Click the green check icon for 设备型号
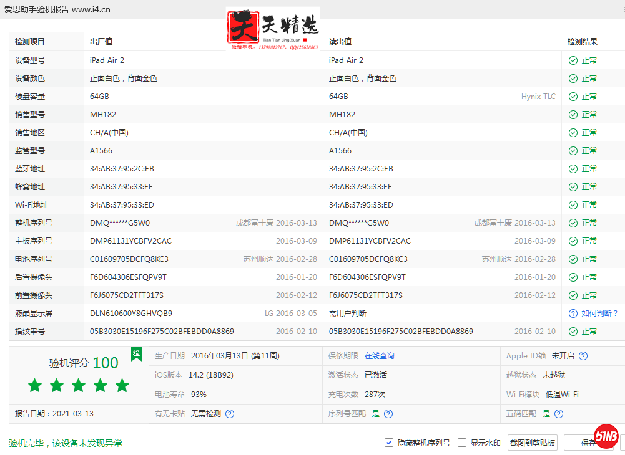This screenshot has height=455, width=625. (x=573, y=60)
